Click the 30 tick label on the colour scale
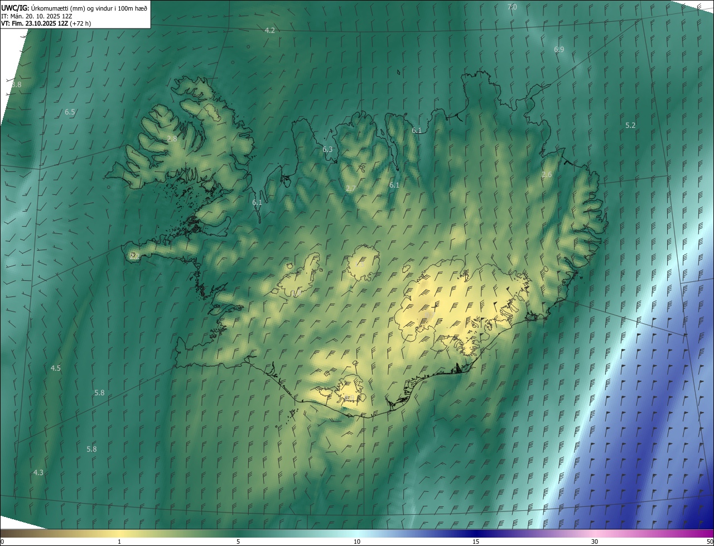 (595, 542)
